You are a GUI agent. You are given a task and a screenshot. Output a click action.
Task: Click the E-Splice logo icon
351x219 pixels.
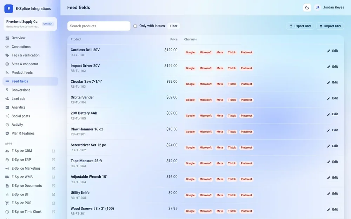tap(9, 9)
